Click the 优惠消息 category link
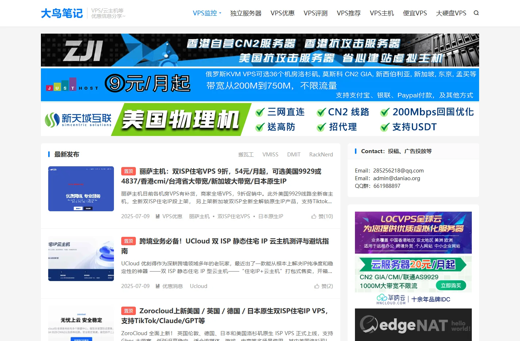 click(172, 286)
